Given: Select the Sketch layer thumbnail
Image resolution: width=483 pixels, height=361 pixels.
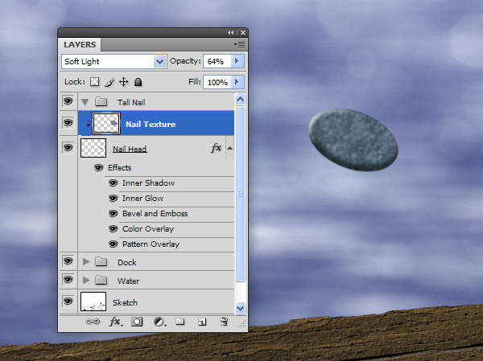Looking at the screenshot, I should click(x=93, y=302).
